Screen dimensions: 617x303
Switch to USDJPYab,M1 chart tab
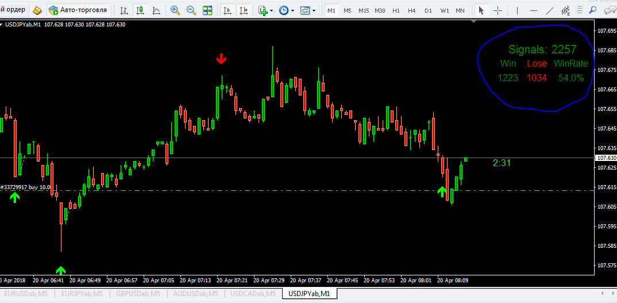(x=309, y=294)
